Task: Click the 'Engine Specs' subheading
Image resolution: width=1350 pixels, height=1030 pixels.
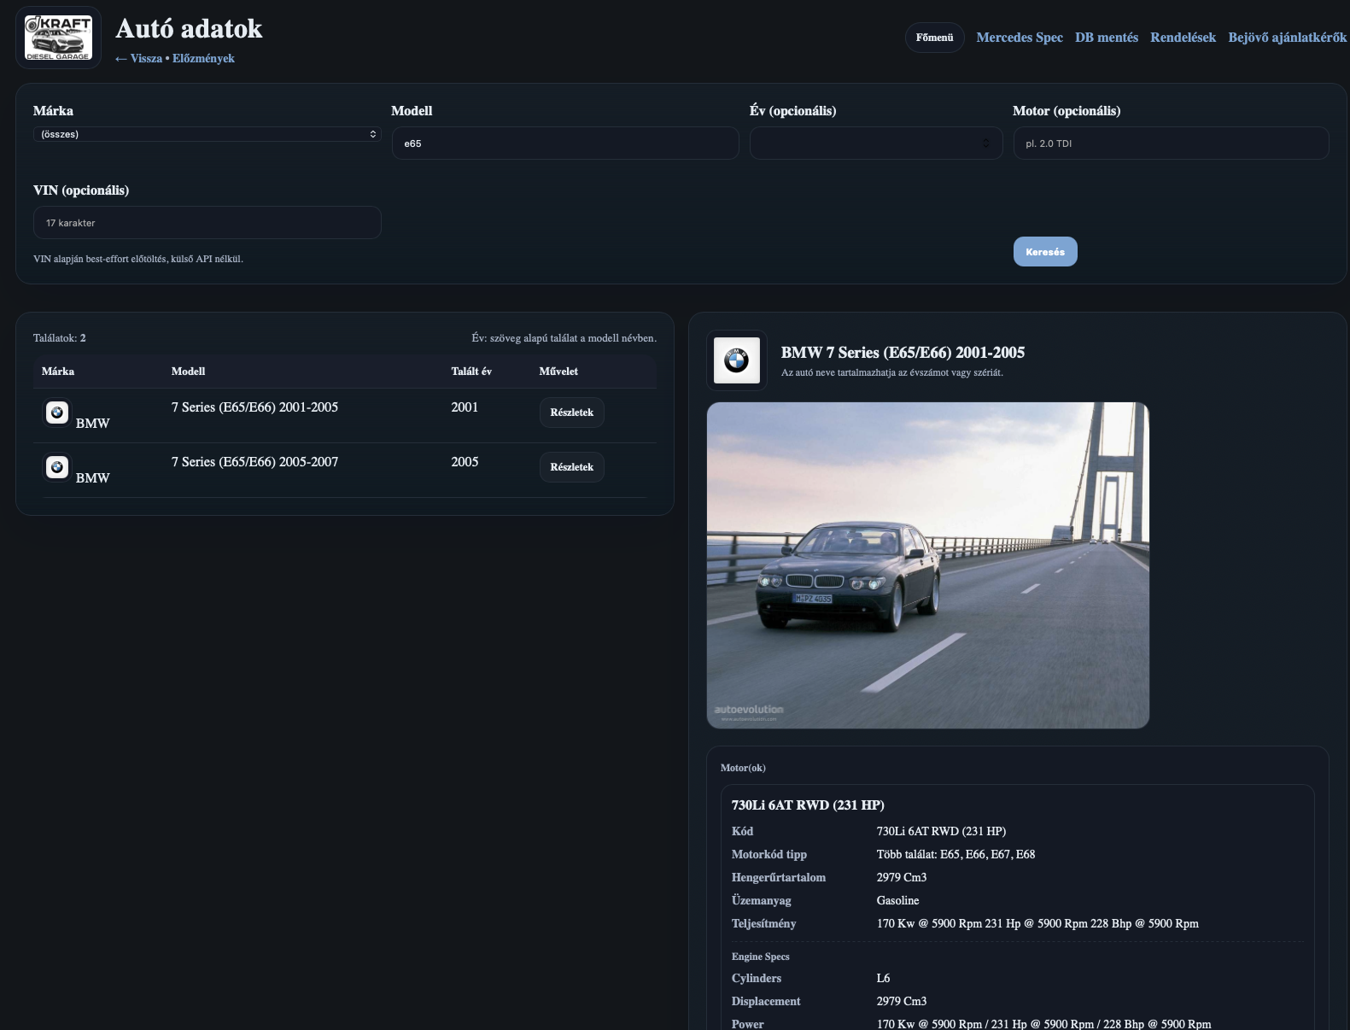Action: coord(760,957)
